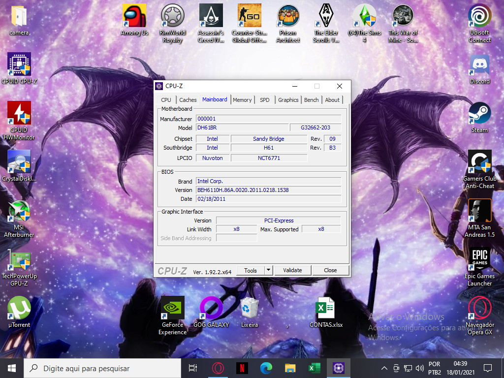504x378 pixels.
Task: Launch CPUID HWMonitor desktop icon
Action: click(x=19, y=121)
